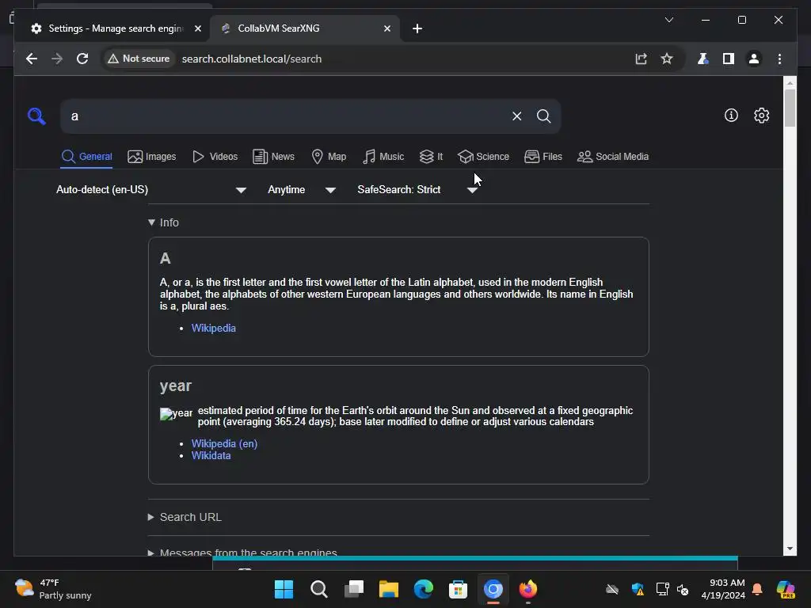Open the Auto-detect (en-US) language dropdown
Image resolution: width=811 pixels, height=608 pixels.
point(151,190)
